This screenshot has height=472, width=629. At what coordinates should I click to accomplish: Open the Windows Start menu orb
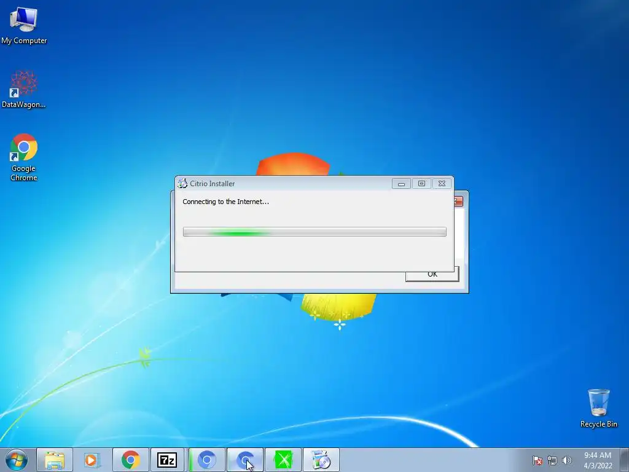17,460
